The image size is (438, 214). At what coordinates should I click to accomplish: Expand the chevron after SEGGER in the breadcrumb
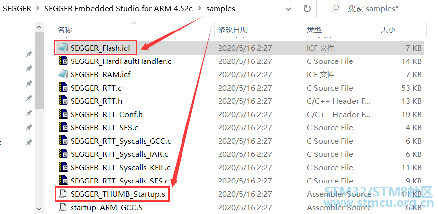coord(37,9)
